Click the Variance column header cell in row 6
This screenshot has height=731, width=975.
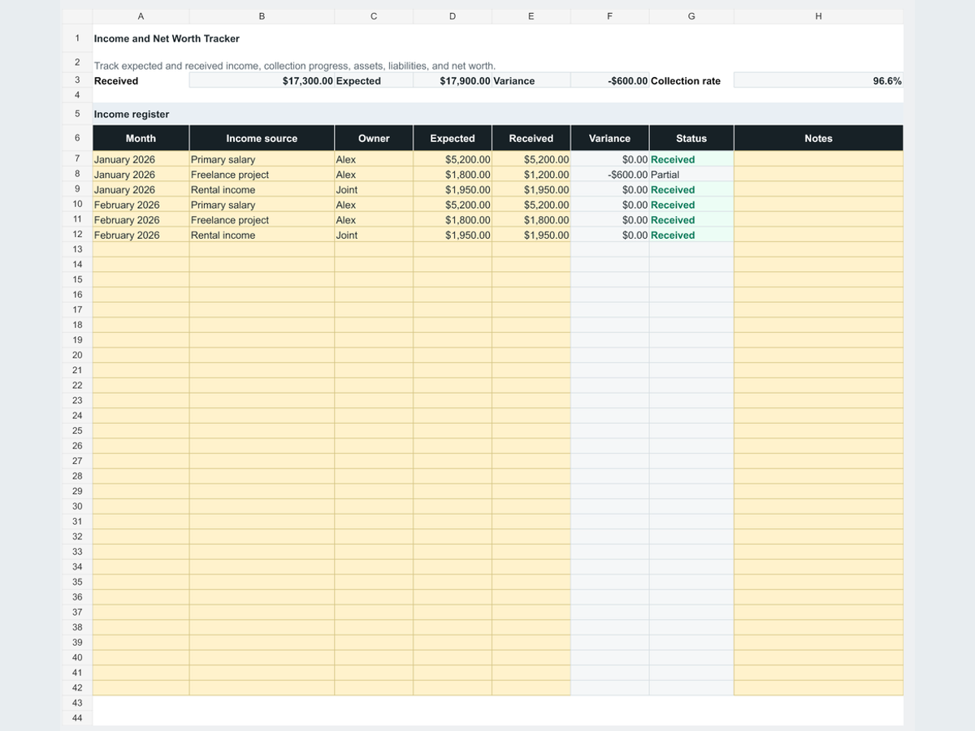click(x=609, y=138)
